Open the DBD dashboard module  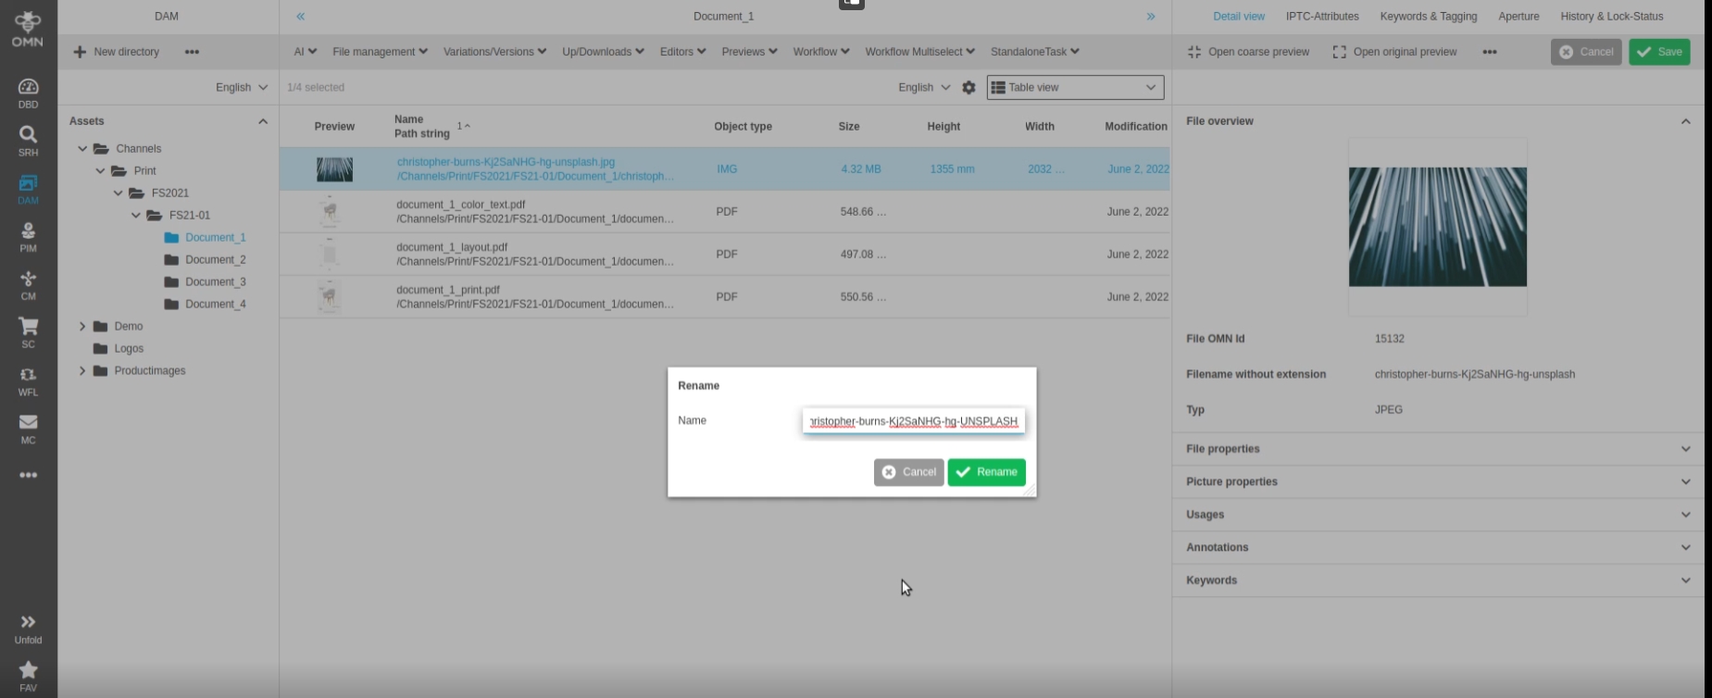coord(28,93)
